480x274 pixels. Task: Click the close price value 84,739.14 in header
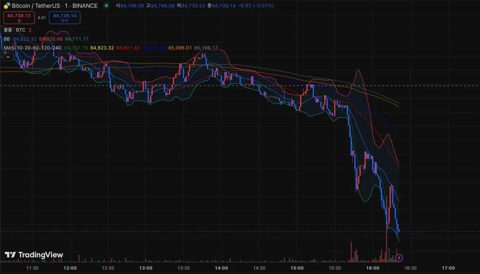pyautogui.click(x=224, y=6)
